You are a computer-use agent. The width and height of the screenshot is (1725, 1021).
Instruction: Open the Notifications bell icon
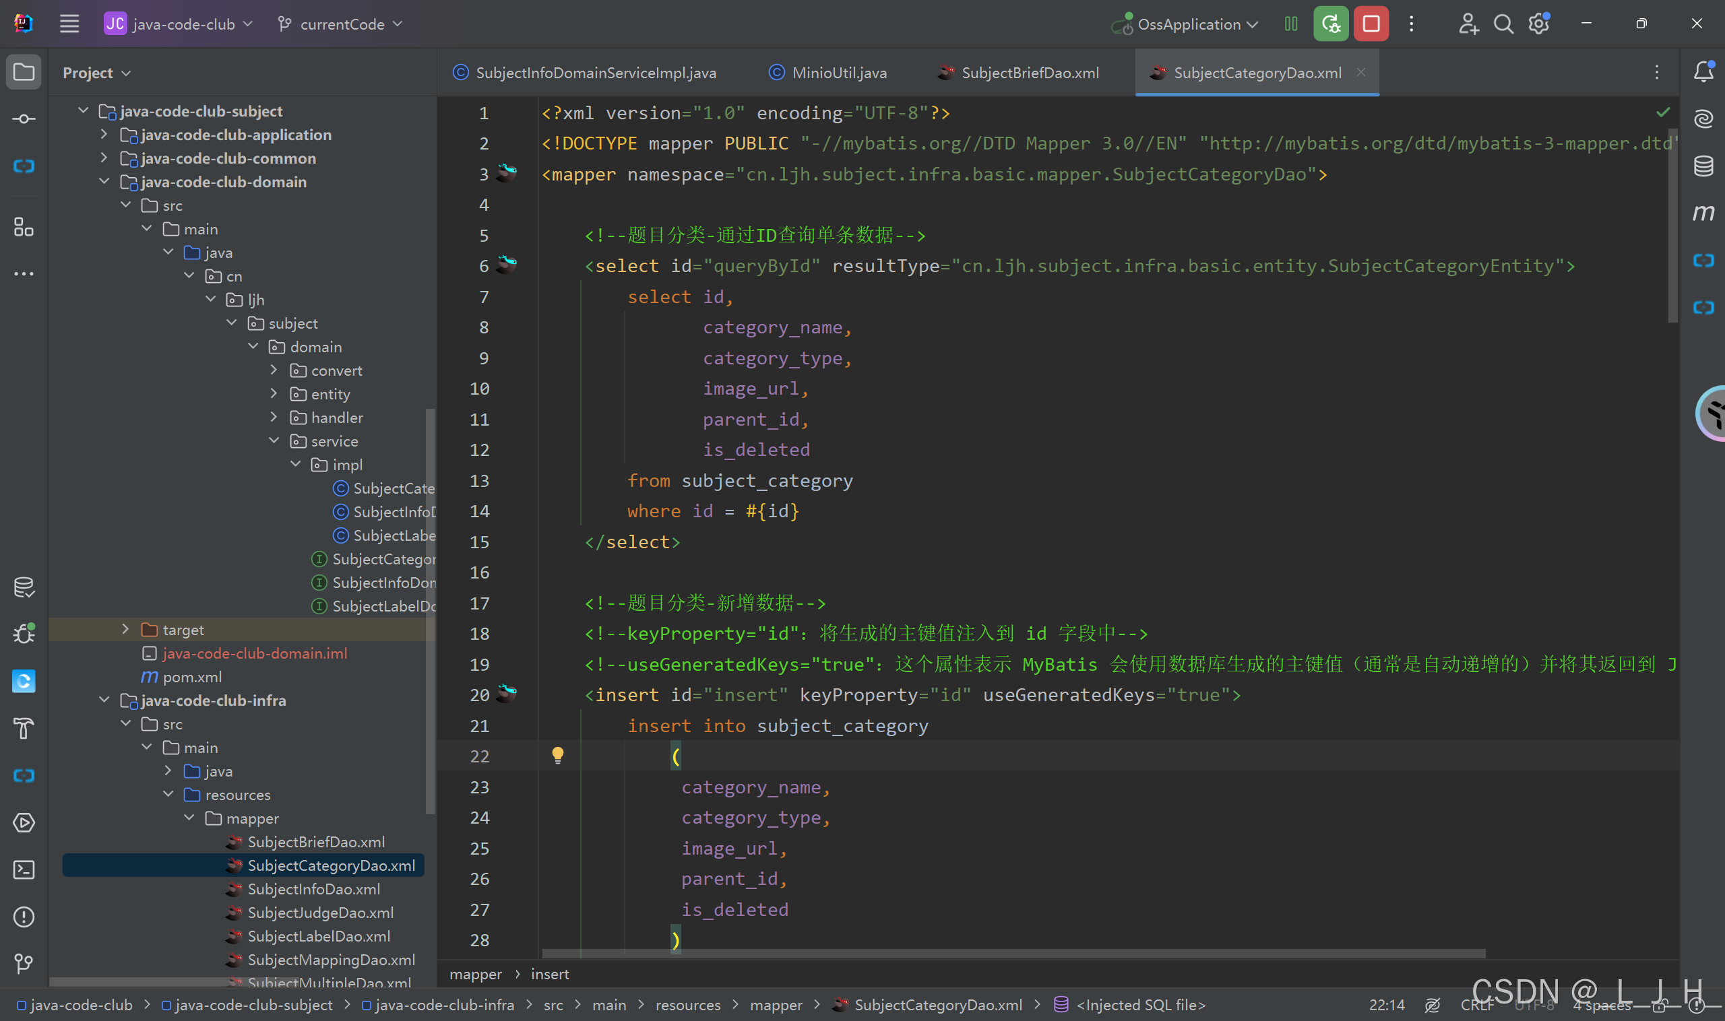pos(1703,71)
